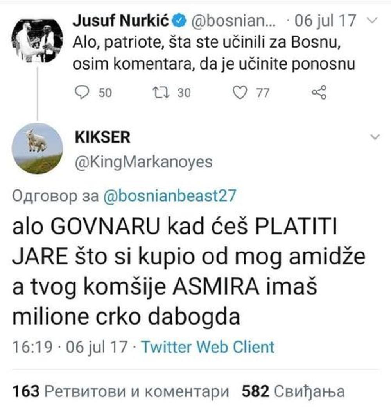Open the @bosnian... handle in header
Image resolution: width=391 pixels, height=407 pixels.
[x=233, y=20]
